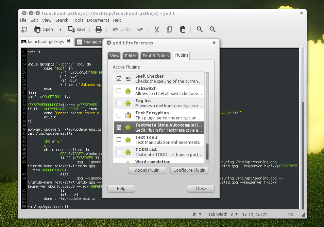Click the INS insert mode indicator
This screenshot has height=227, width=324.
pyautogui.click(x=290, y=215)
